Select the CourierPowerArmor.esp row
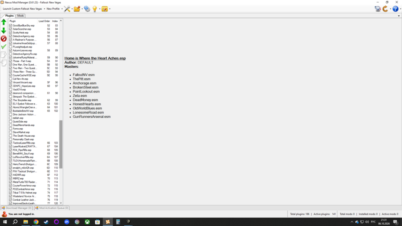 click(x=34, y=186)
